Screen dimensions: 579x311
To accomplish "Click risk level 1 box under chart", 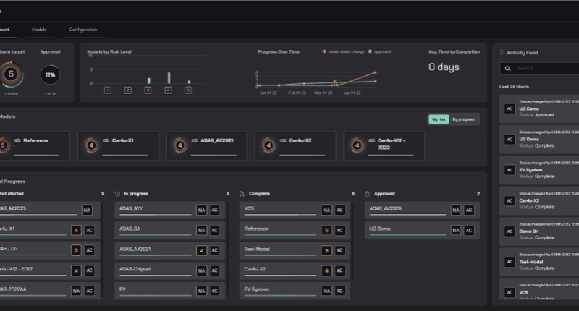I will [107, 90].
